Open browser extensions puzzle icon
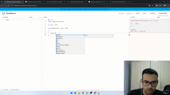This screenshot has height=95, width=170. click(x=160, y=6)
